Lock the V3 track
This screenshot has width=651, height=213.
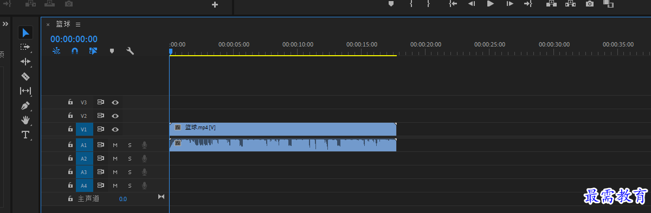[70, 102]
